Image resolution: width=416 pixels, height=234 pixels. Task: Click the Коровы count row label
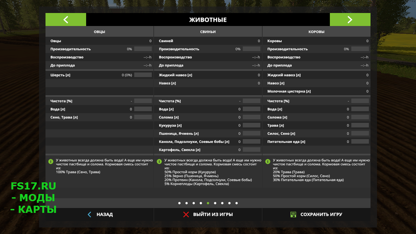tap(275, 41)
